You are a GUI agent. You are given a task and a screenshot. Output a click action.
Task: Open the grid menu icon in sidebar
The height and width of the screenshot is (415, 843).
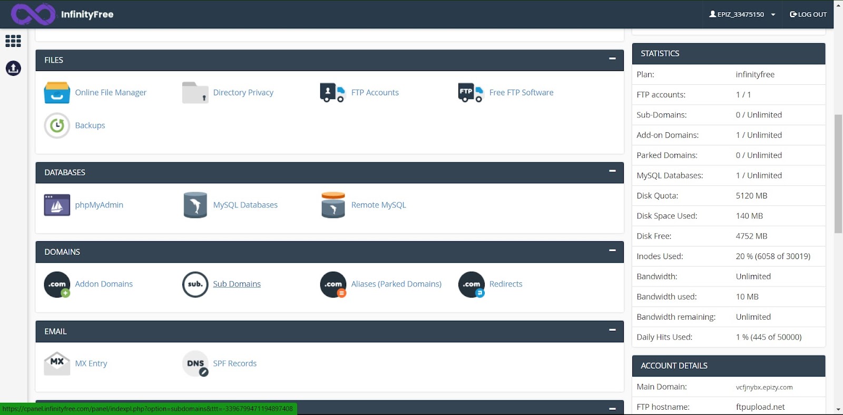[13, 41]
